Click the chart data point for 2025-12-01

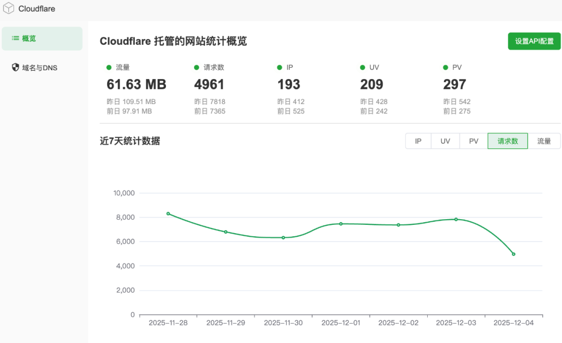(341, 224)
